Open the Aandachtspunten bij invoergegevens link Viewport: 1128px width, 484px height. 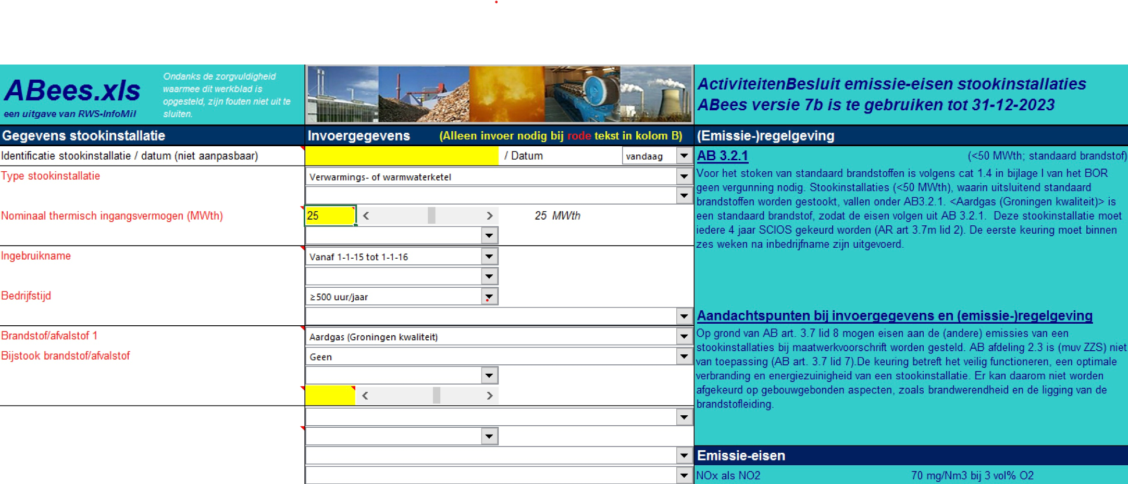[894, 316]
